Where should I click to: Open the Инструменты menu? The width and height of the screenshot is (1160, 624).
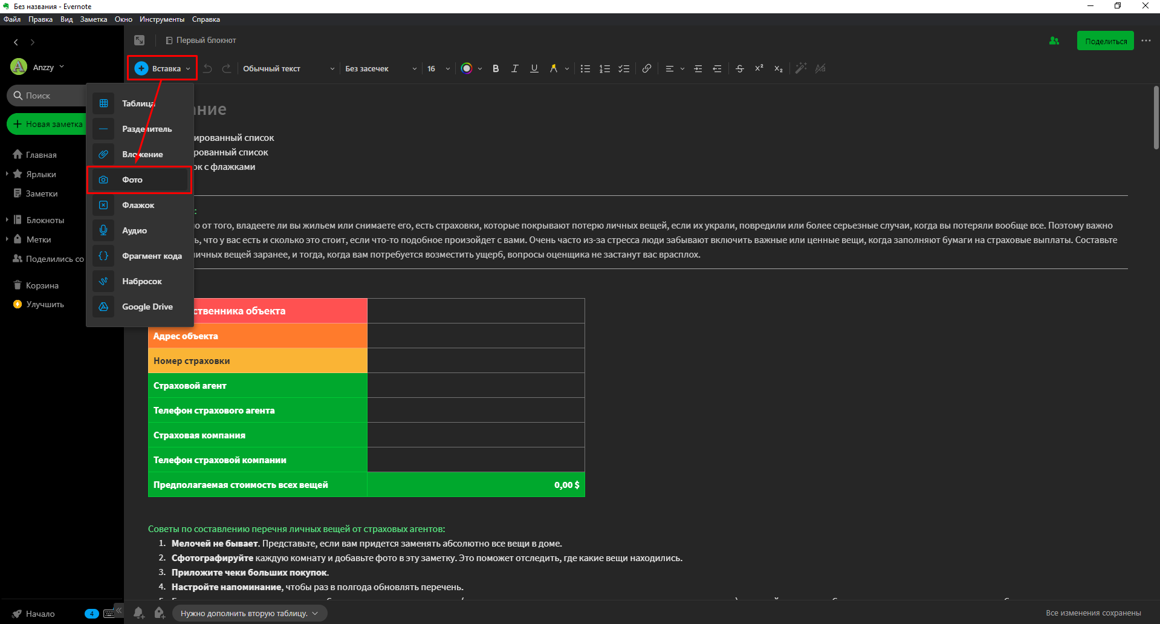pos(161,19)
